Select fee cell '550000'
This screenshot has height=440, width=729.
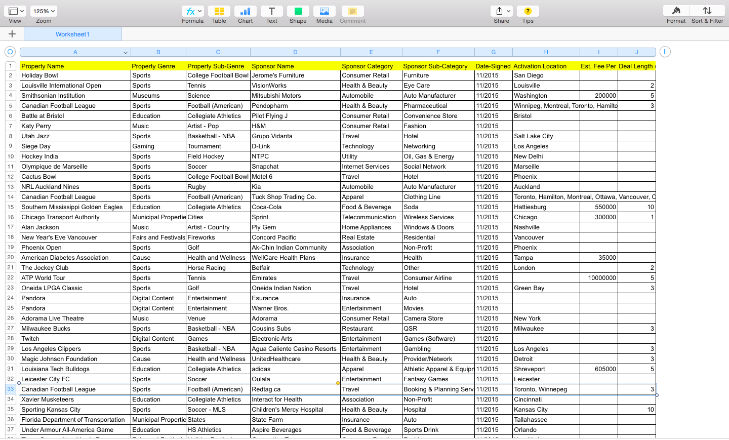pyautogui.click(x=599, y=207)
